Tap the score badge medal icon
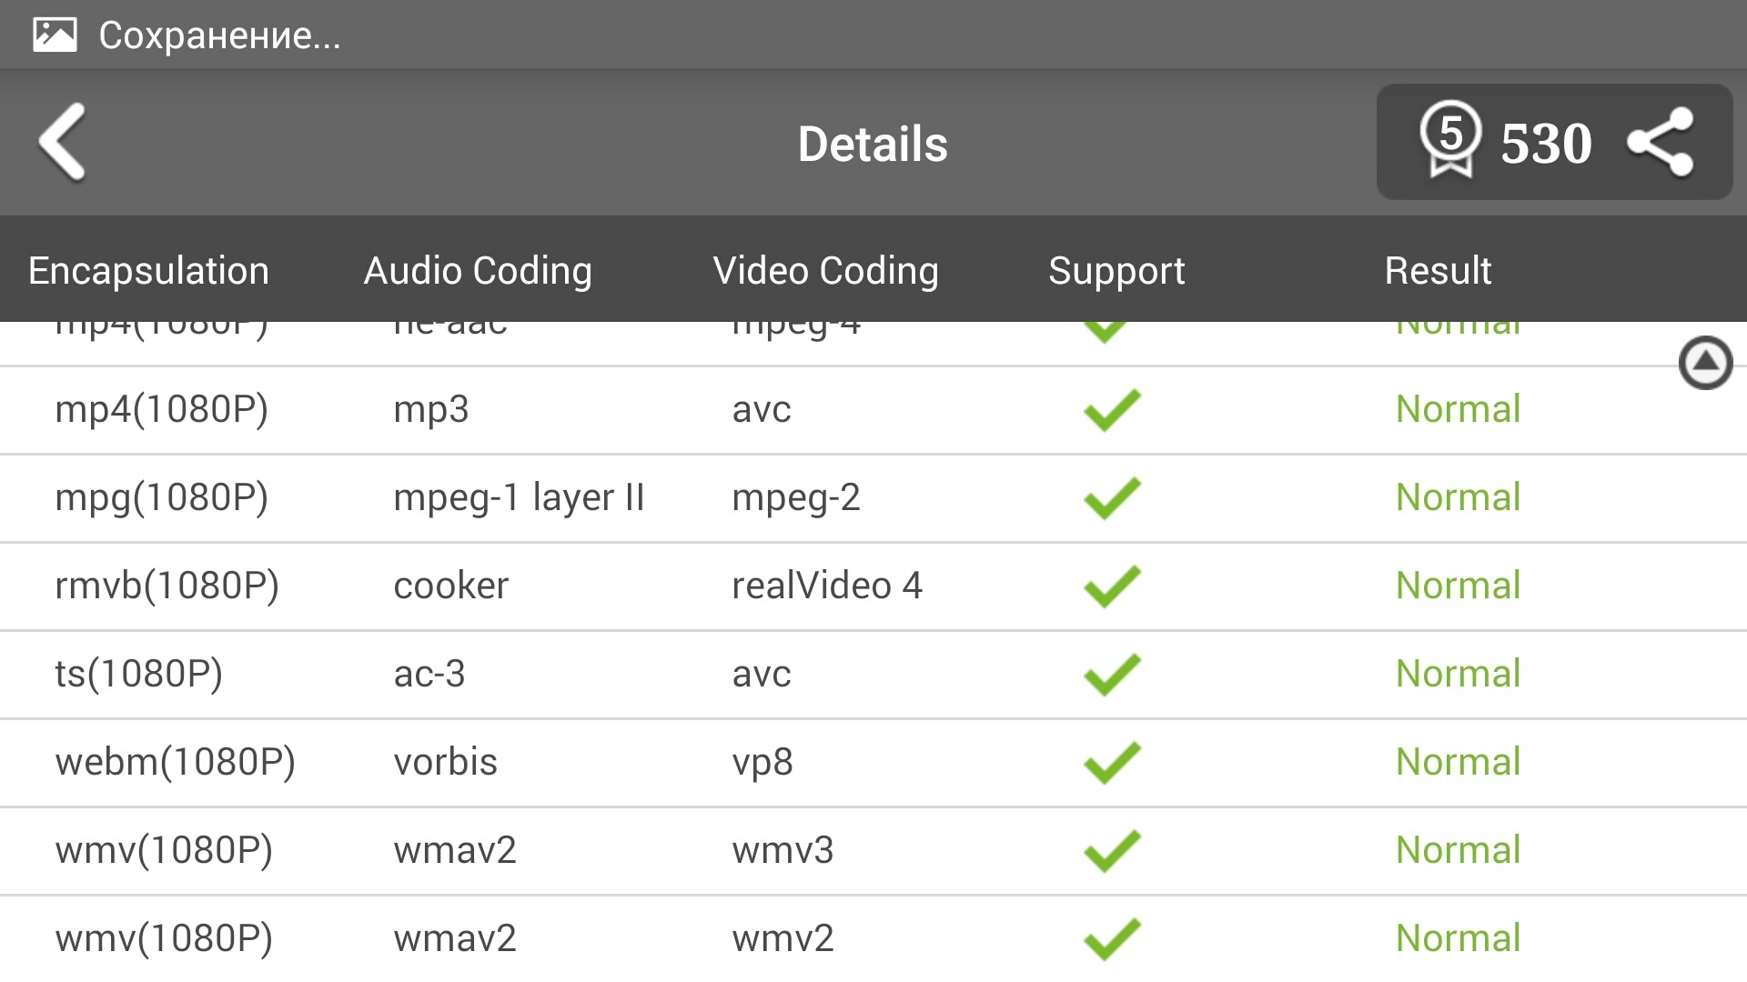Image resolution: width=1747 pixels, height=982 pixels. 1450,140
